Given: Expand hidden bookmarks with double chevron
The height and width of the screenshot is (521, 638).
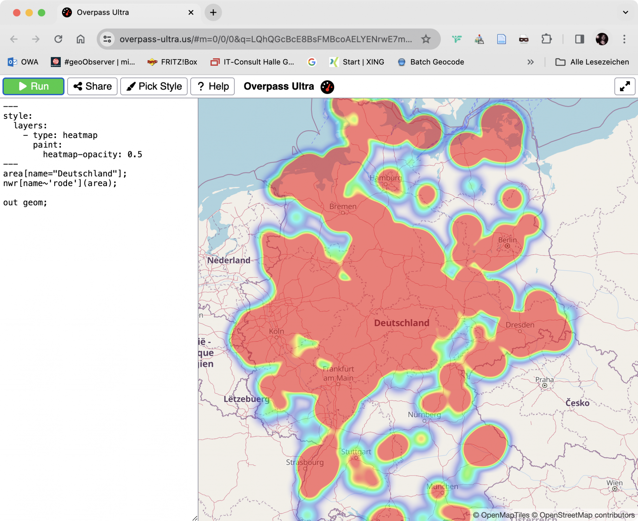Looking at the screenshot, I should tap(531, 62).
